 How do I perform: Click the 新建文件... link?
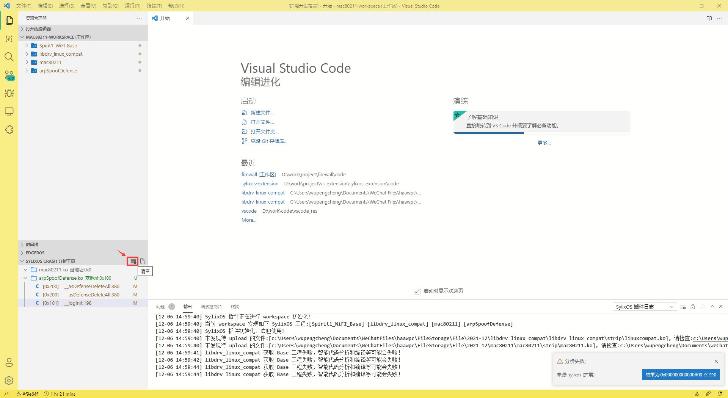[x=262, y=113]
